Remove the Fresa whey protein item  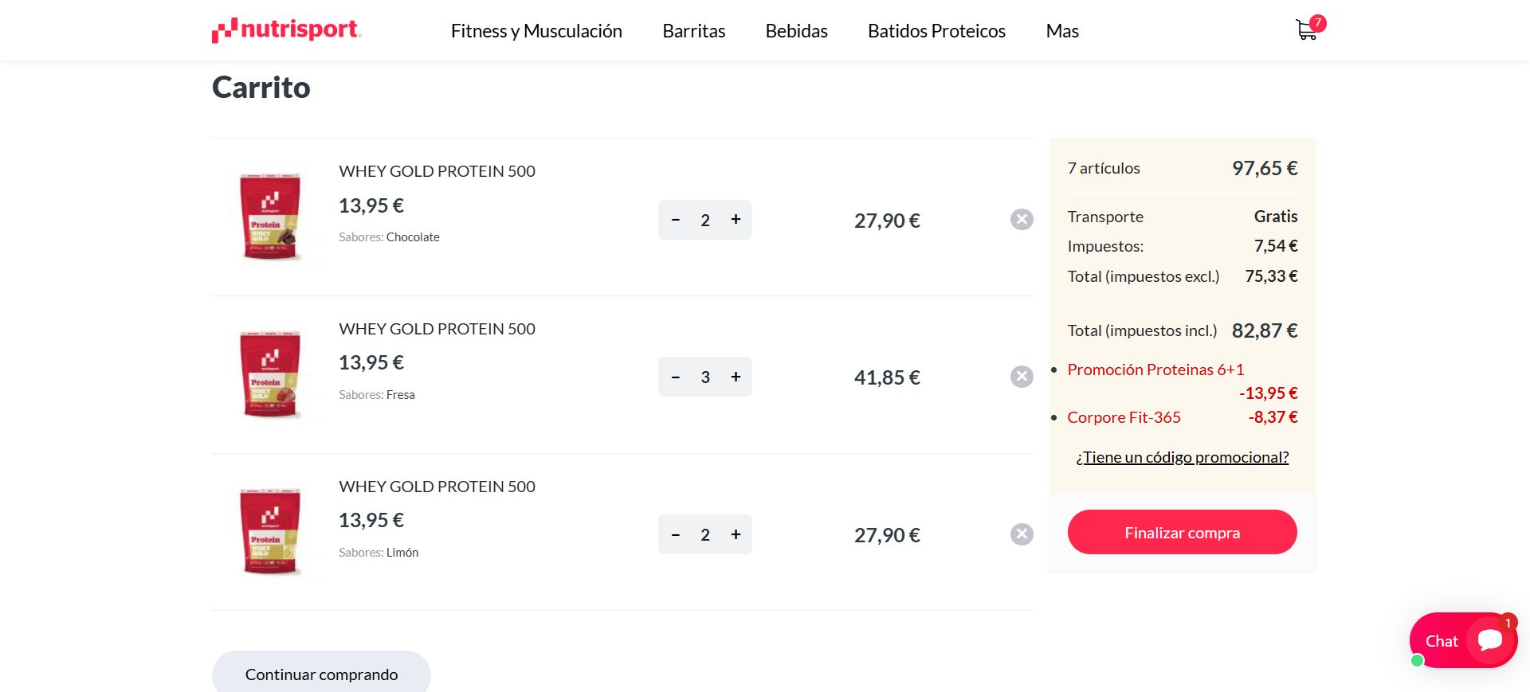click(x=1022, y=377)
